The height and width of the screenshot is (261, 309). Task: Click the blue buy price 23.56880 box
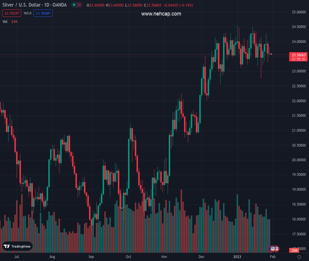44,13
